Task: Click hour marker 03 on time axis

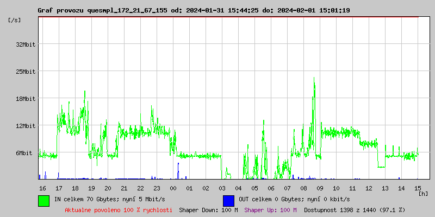Action: 222,188
